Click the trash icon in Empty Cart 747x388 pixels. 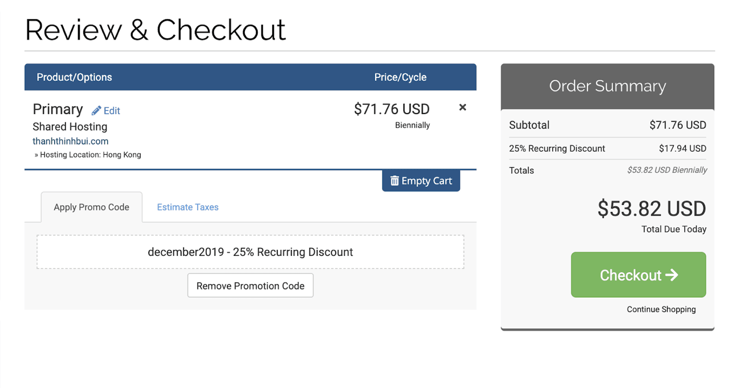(x=395, y=181)
